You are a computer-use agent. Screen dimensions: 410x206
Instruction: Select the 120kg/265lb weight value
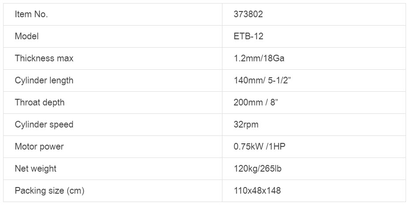click(257, 169)
